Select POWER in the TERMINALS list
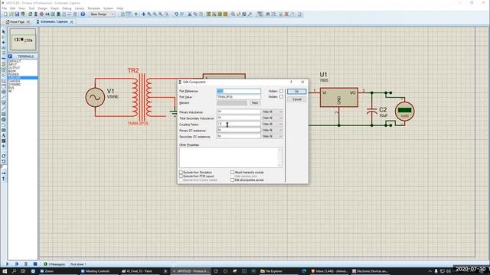 click(14, 75)
